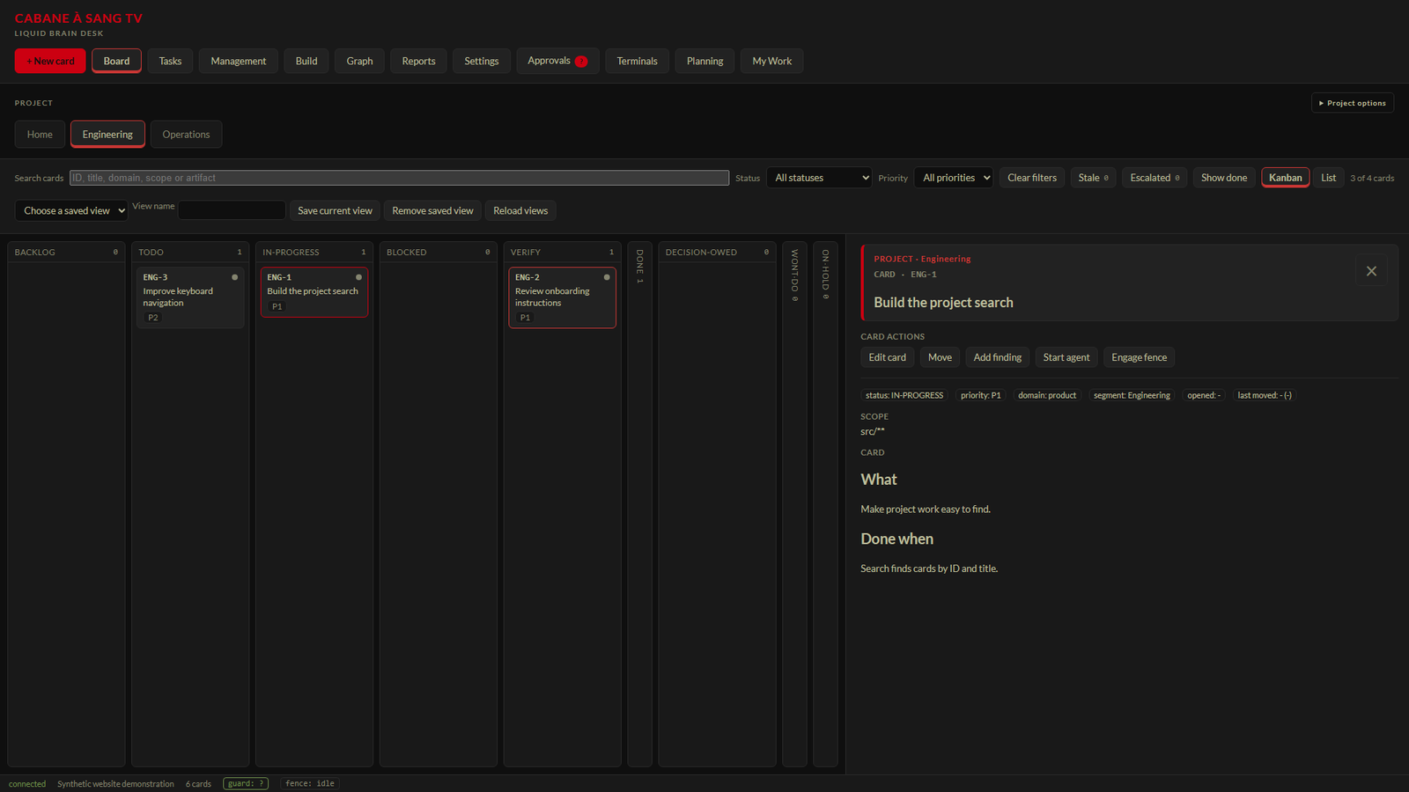Switch to Kanban view
1409x792 pixels.
coord(1285,178)
